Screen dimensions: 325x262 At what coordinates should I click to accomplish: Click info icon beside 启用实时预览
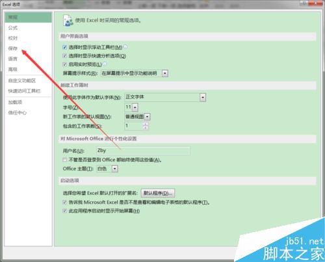[x=105, y=64]
